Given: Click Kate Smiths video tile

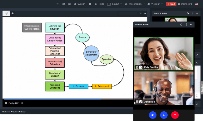Looking at the screenshot, I should [x=164, y=54].
